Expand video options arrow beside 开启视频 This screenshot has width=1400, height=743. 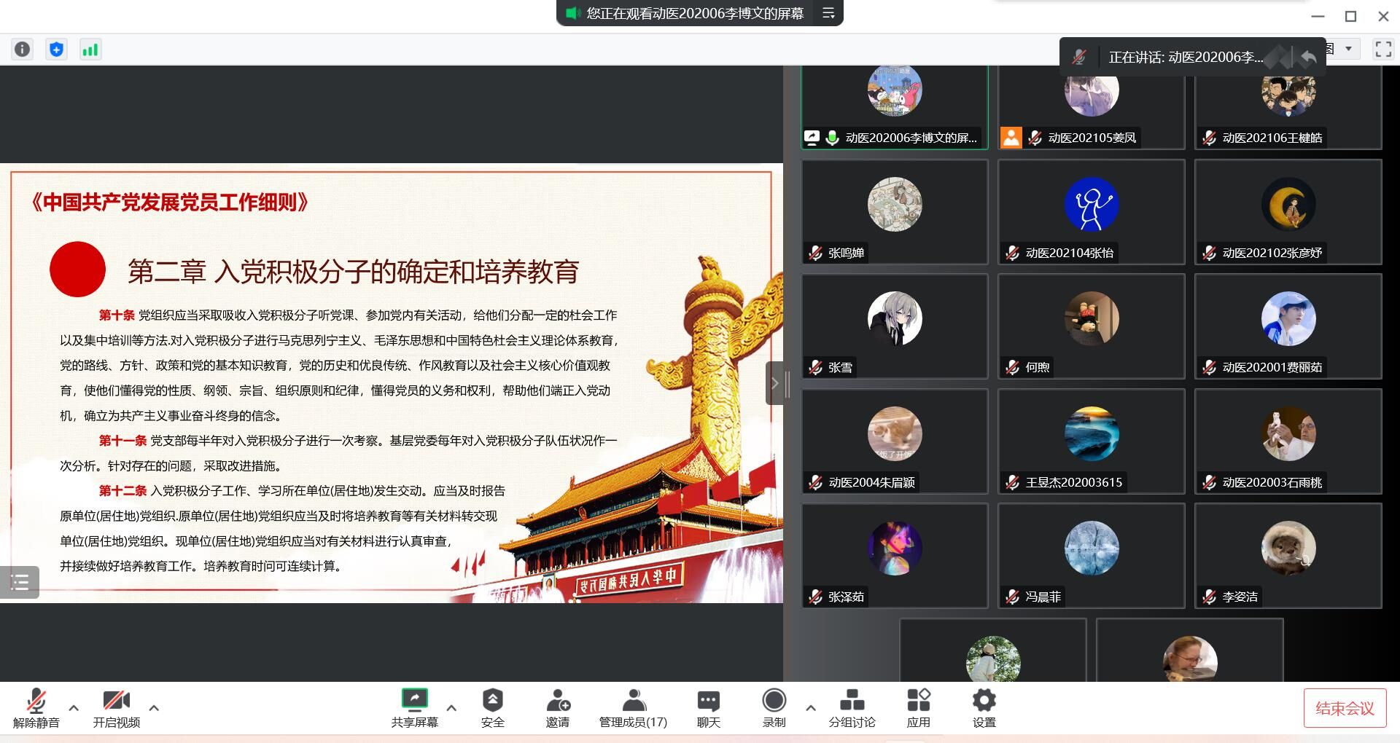tap(154, 707)
